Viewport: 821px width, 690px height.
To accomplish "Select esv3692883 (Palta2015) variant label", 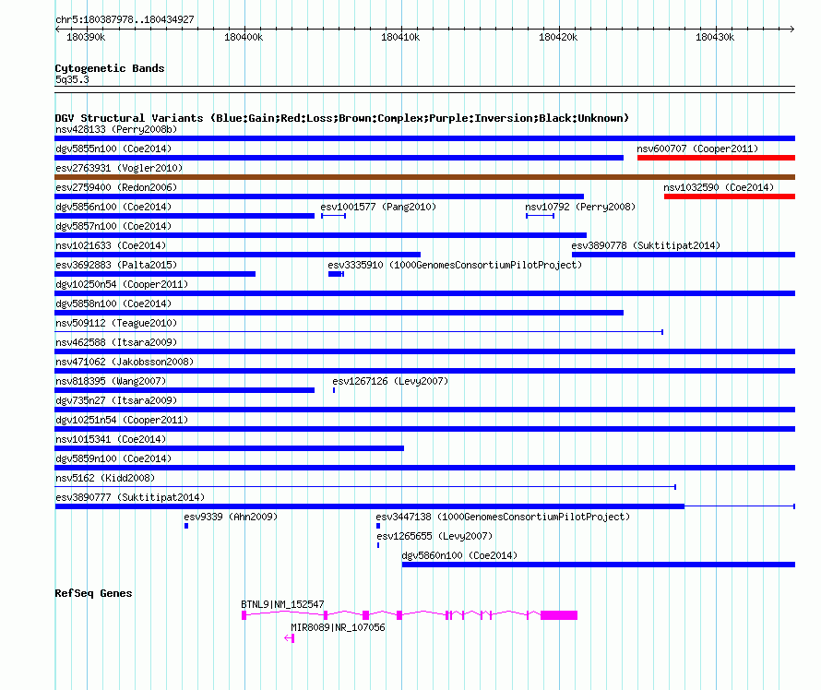I will point(116,265).
